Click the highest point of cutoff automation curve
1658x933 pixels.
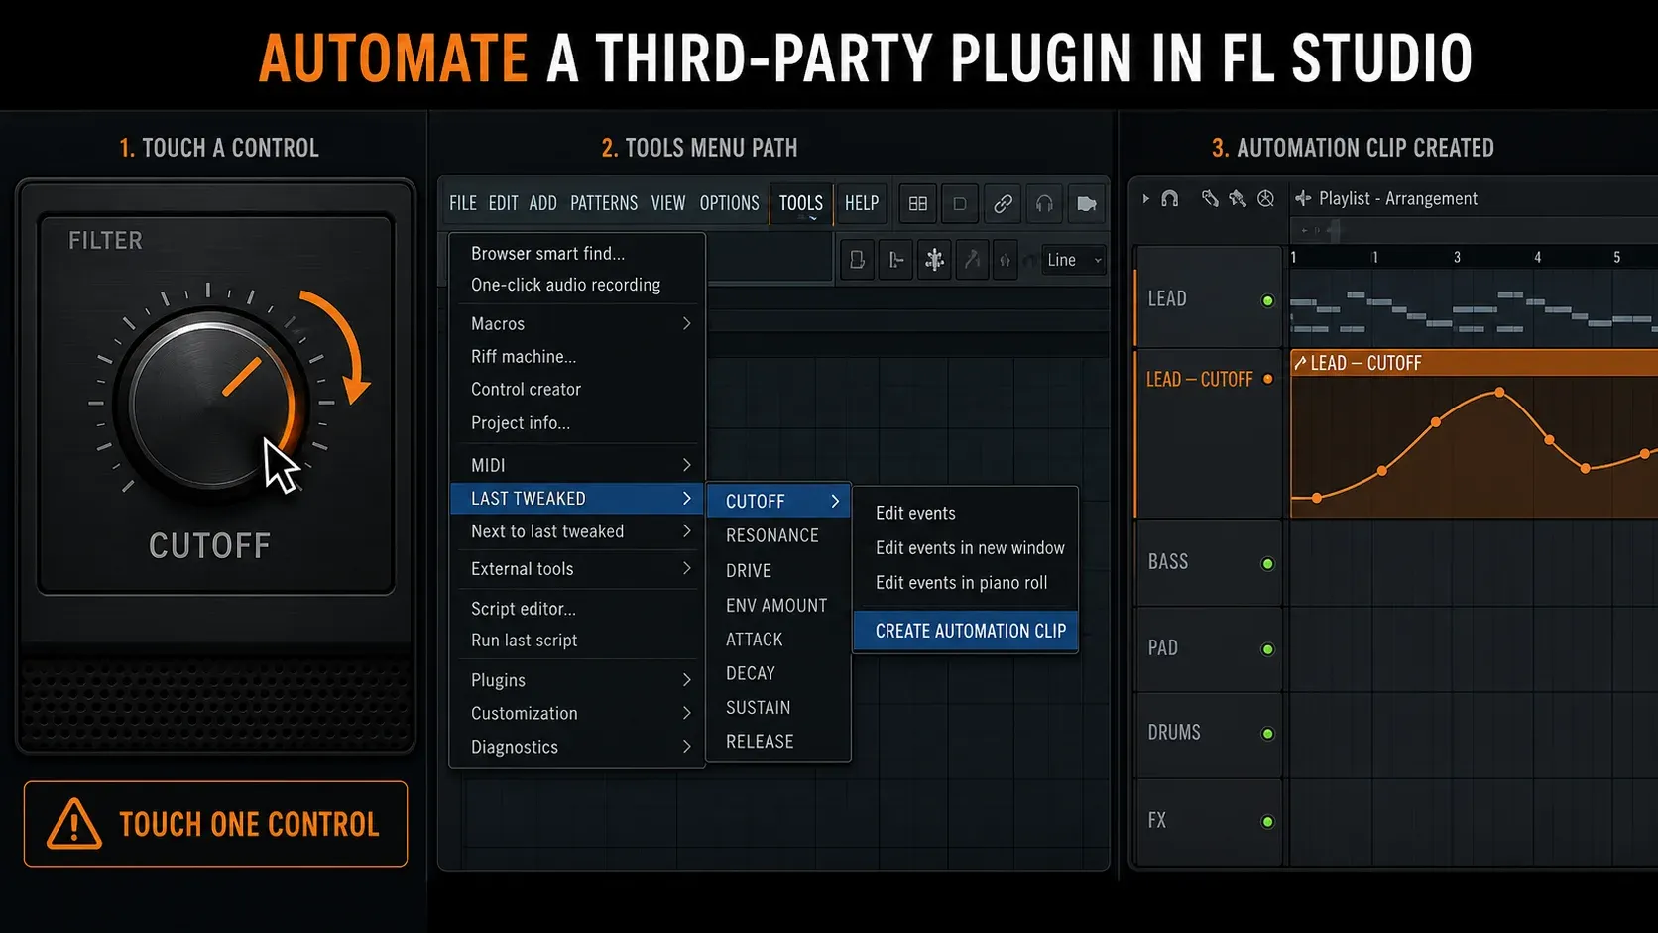click(x=1499, y=393)
